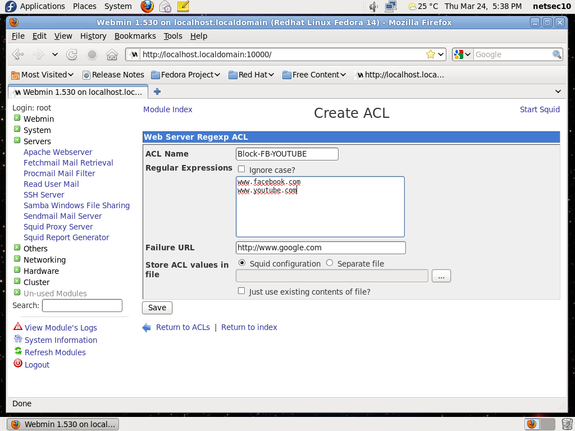
Task: Click the blue Return arrow icon
Action: pos(147,328)
